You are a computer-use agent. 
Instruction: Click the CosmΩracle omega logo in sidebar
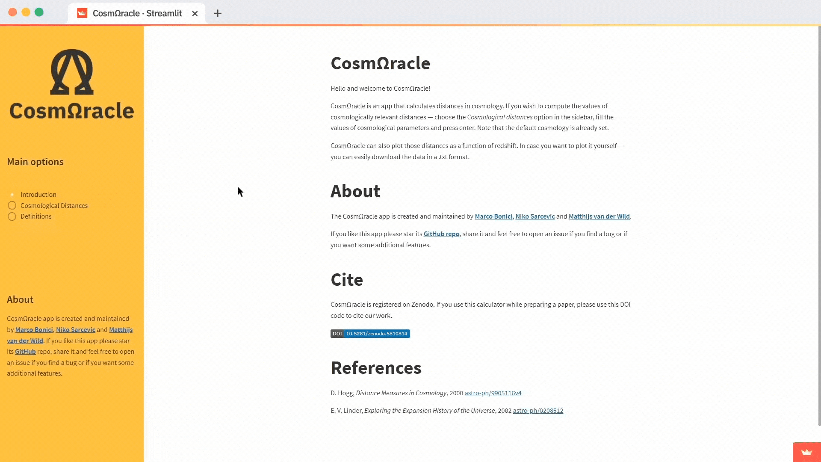71,72
